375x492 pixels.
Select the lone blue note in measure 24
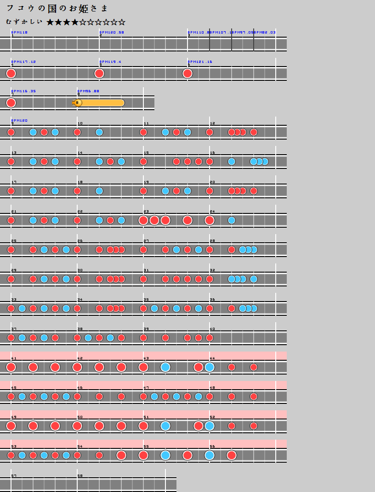click(x=232, y=220)
